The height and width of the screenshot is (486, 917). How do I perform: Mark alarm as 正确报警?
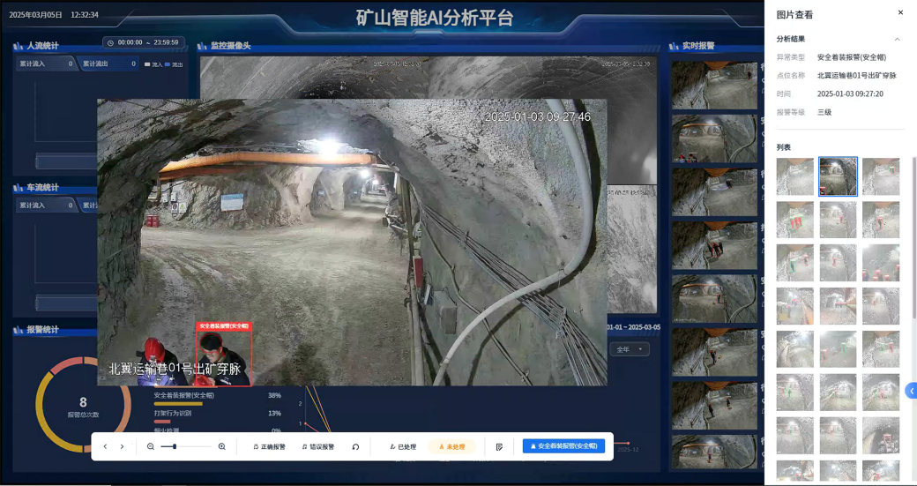click(269, 447)
